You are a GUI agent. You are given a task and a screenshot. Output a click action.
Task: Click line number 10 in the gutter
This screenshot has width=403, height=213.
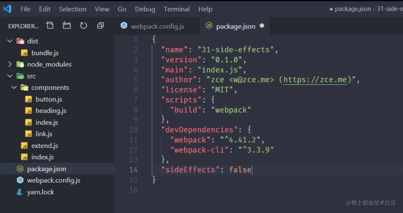[x=133, y=130]
